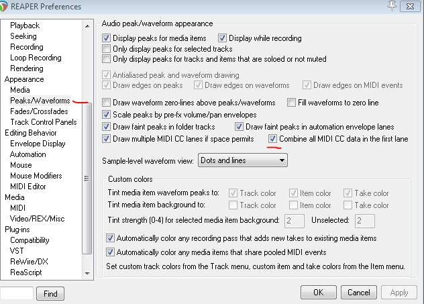Click the selected-item tint strength field
The height and width of the screenshot is (304, 424).
(x=295, y=221)
